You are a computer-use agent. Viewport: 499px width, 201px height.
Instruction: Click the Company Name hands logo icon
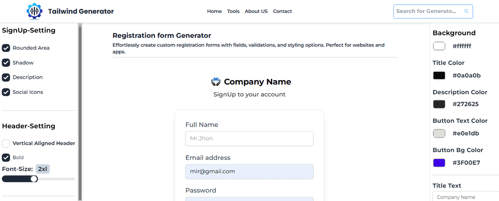click(216, 82)
